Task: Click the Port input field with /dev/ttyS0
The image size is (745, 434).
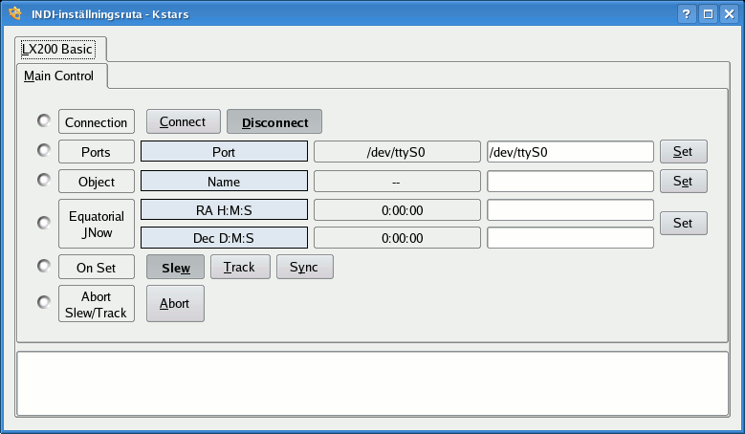Action: tap(570, 152)
